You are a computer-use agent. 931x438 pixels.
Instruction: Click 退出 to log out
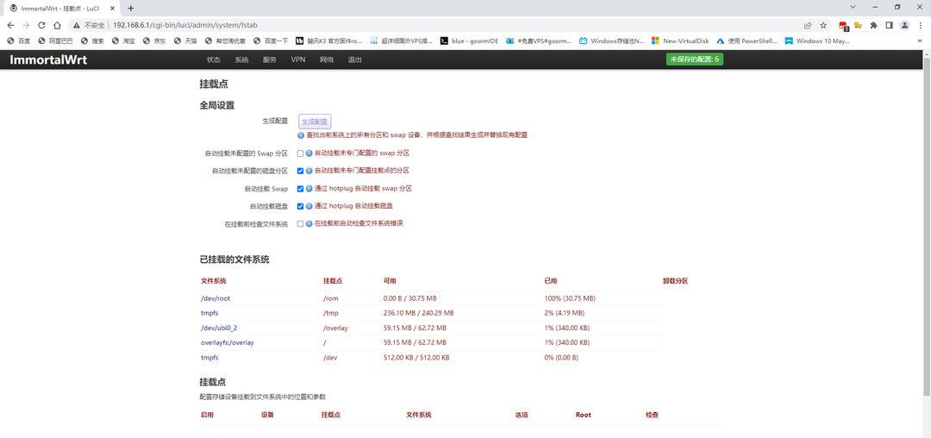pyautogui.click(x=355, y=60)
